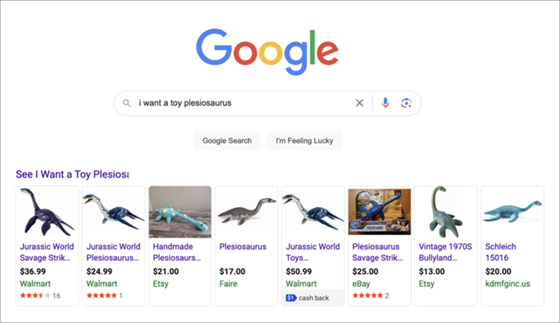Click the magnifying glass search icon
This screenshot has width=560, height=323.
pos(128,103)
